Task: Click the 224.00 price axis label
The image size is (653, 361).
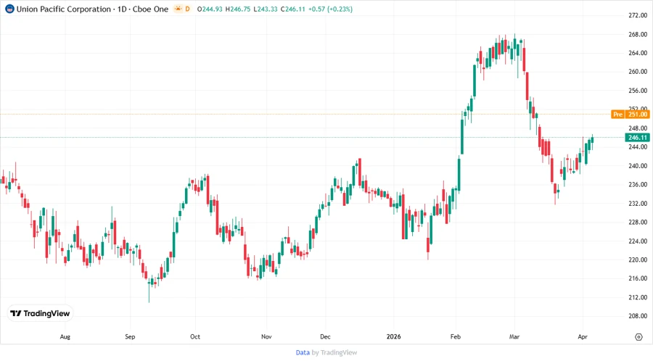Action: [x=638, y=241]
